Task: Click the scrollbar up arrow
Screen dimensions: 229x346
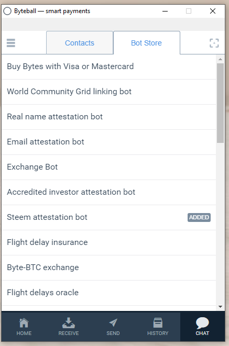Action: [x=220, y=59]
